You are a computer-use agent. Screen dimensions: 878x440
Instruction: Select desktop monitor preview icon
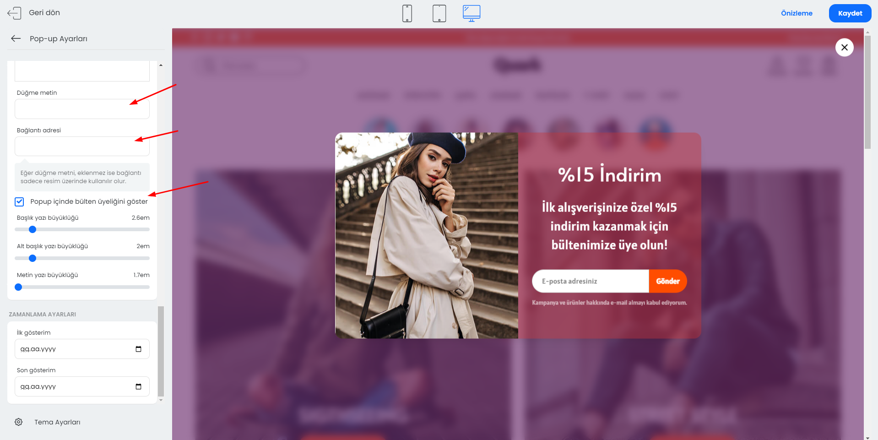(472, 13)
